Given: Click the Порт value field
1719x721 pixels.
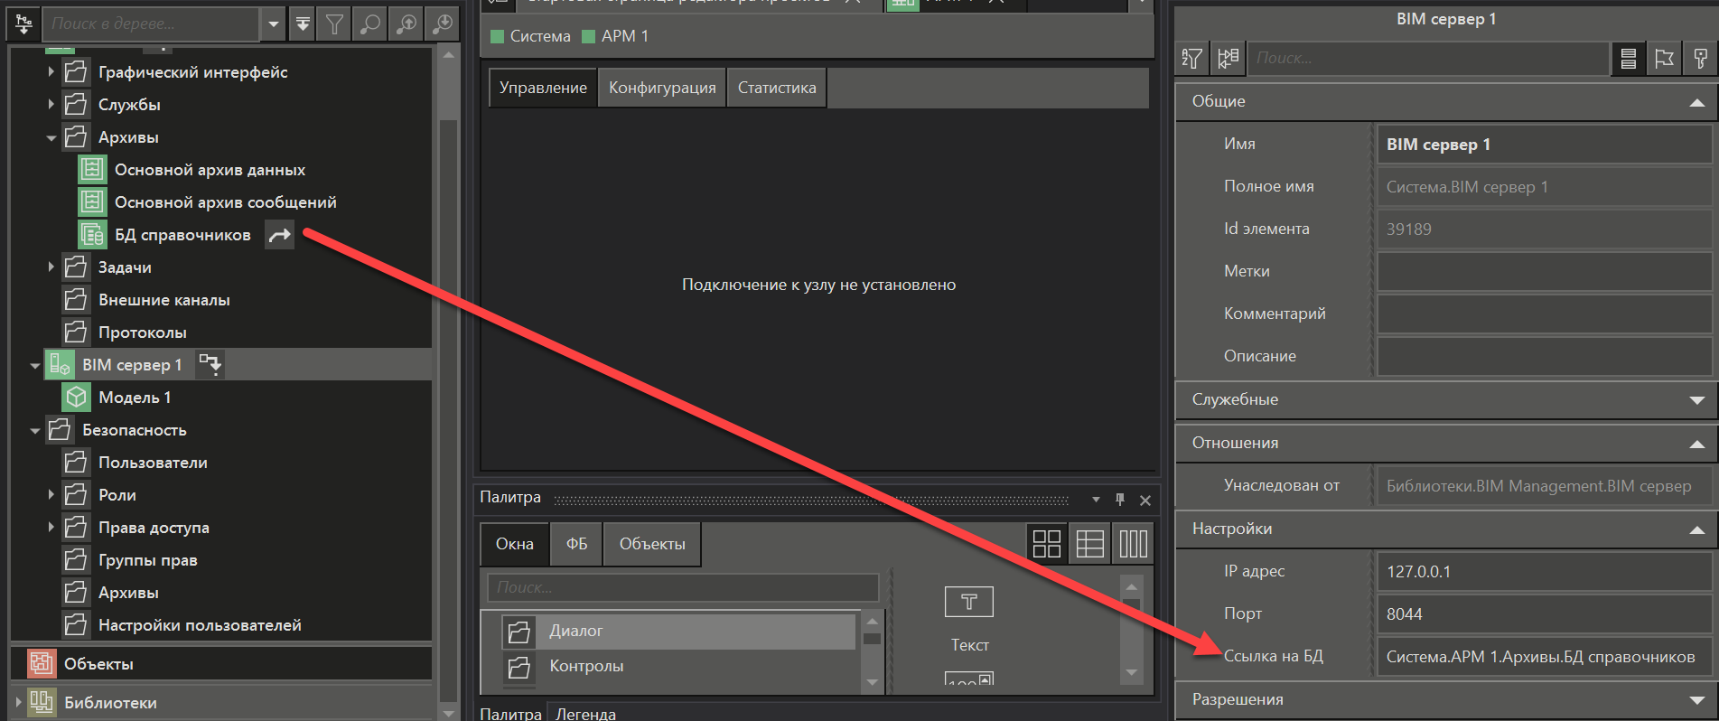Looking at the screenshot, I should pyautogui.click(x=1543, y=614).
